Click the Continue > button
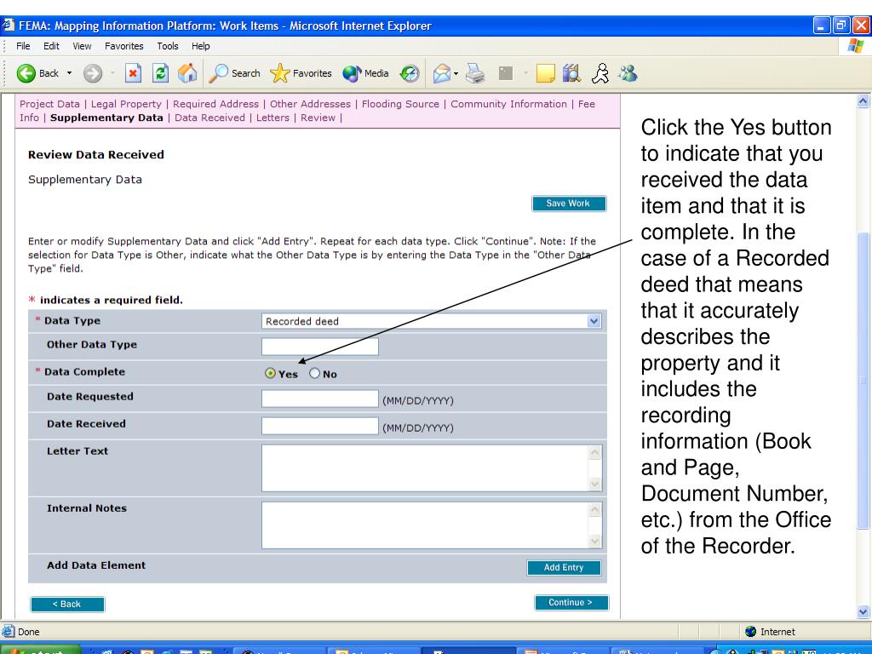 point(571,602)
